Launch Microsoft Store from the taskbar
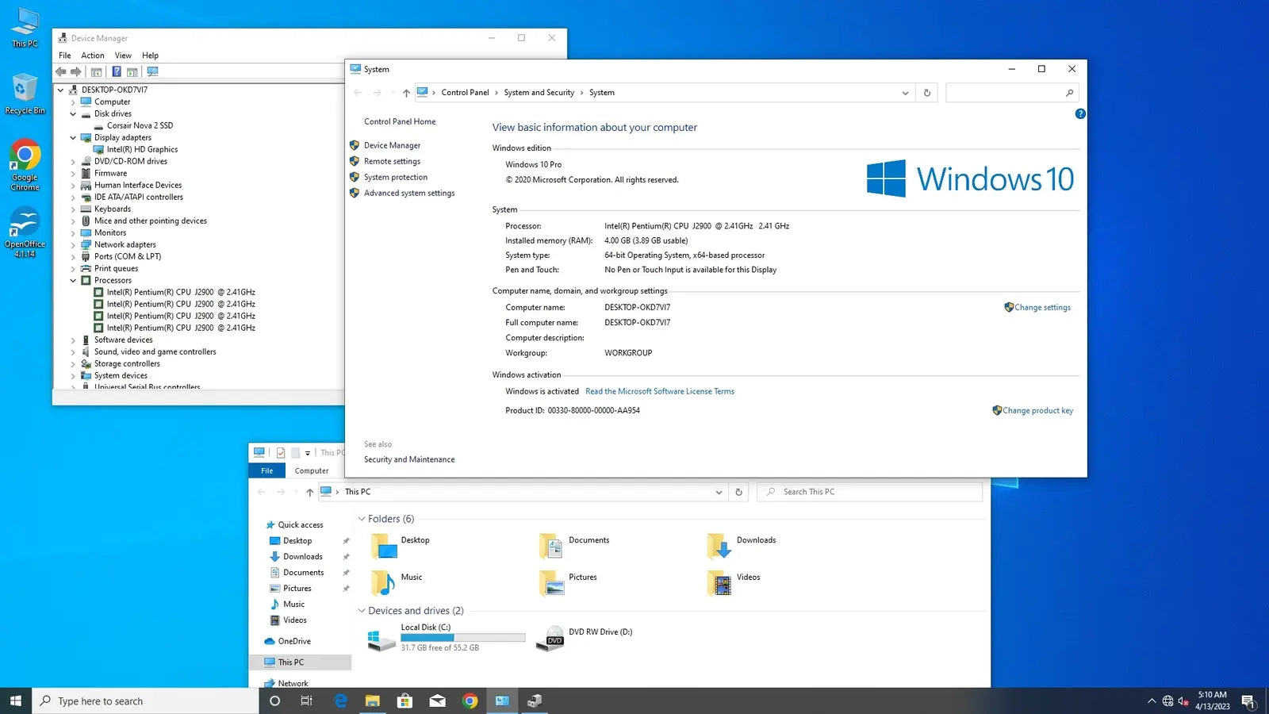The image size is (1269, 714). pyautogui.click(x=404, y=701)
